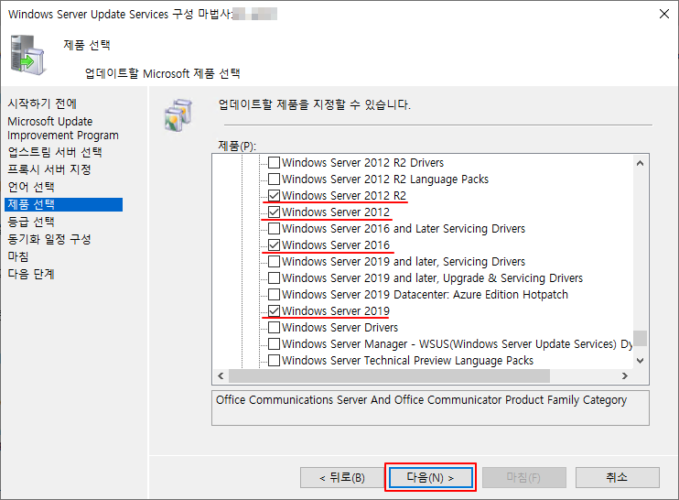Image resolution: width=679 pixels, height=500 pixels.
Task: Open the 언어 선택 step
Action: (31, 187)
